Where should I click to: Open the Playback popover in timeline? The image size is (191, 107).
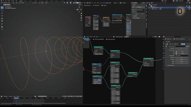[x=6, y=96]
